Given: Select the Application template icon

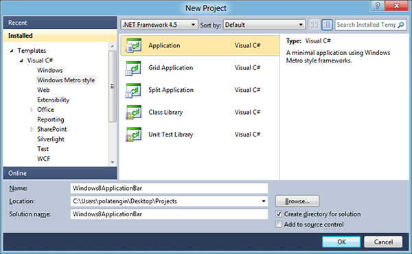Looking at the screenshot, I should coord(133,45).
